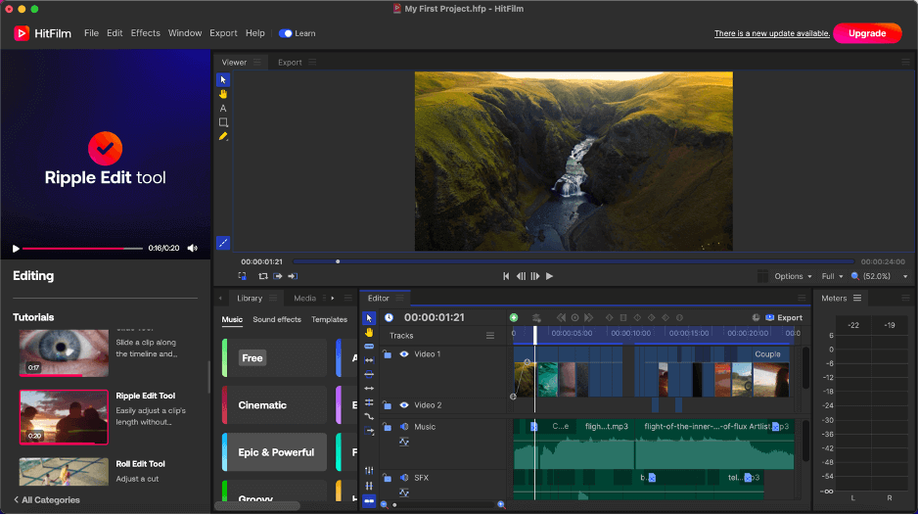Choose the yellow freehand mask pen tool
This screenshot has width=918, height=515.
click(x=223, y=137)
